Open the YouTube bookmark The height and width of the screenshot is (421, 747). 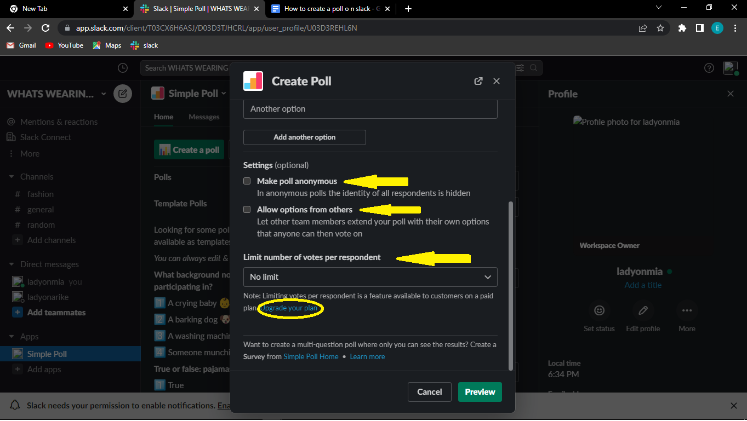click(64, 45)
